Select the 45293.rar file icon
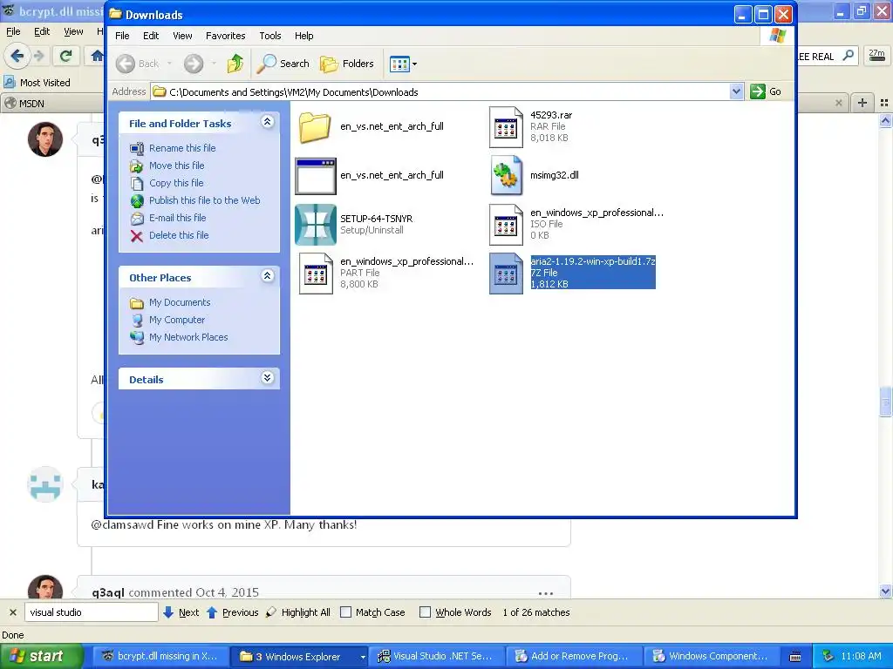 pyautogui.click(x=506, y=127)
